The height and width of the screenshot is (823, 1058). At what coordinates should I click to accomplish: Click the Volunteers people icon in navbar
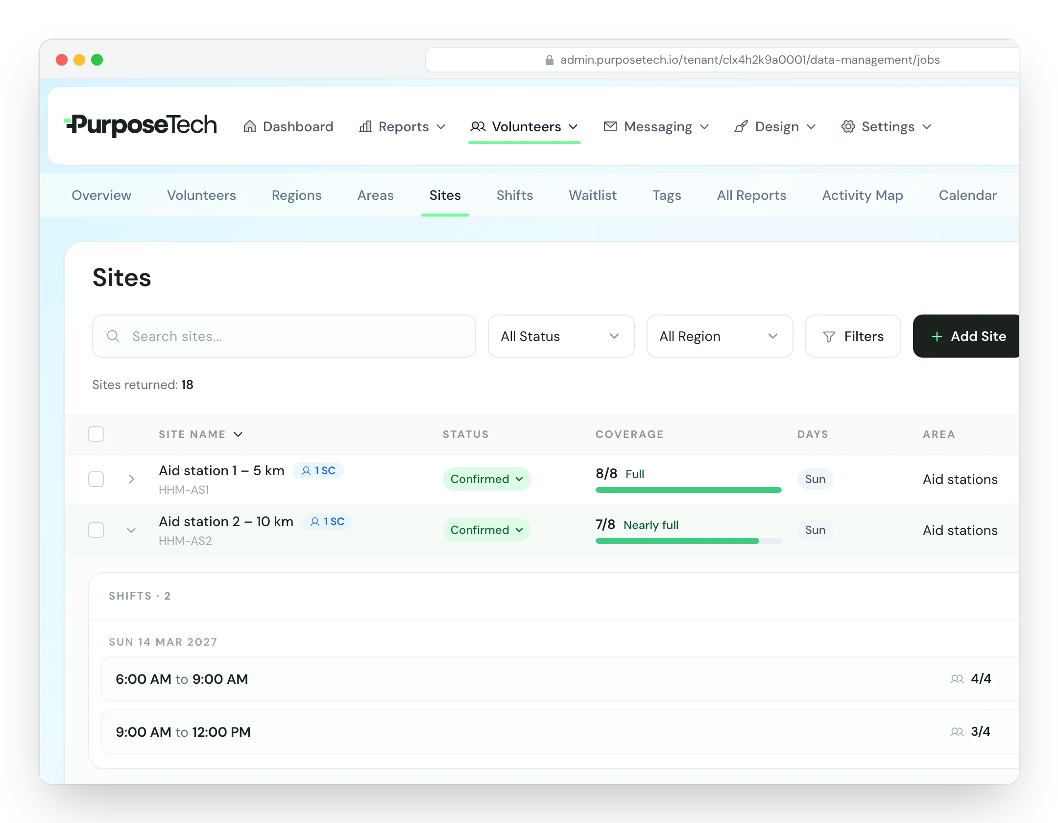[478, 127]
